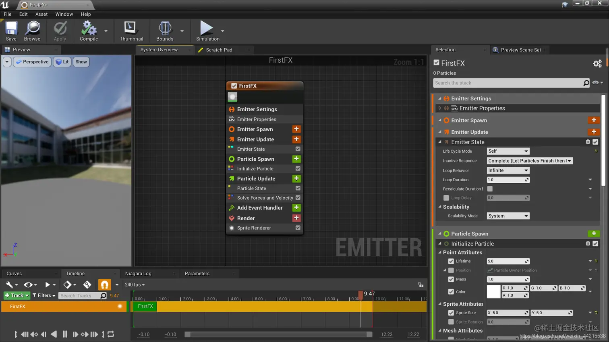
Task: Toggle timeline snapping magnet
Action: pyautogui.click(x=104, y=285)
